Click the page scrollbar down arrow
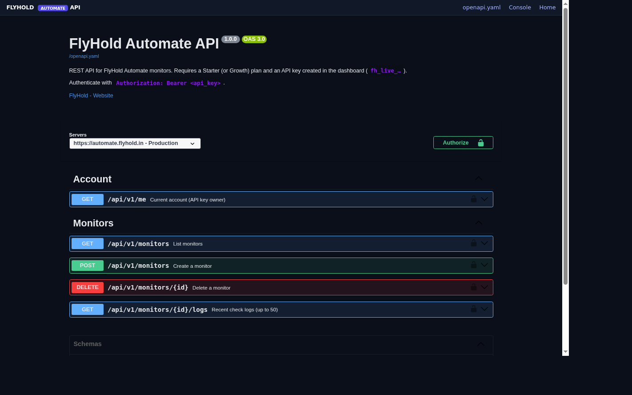The image size is (632, 395). click(x=565, y=352)
